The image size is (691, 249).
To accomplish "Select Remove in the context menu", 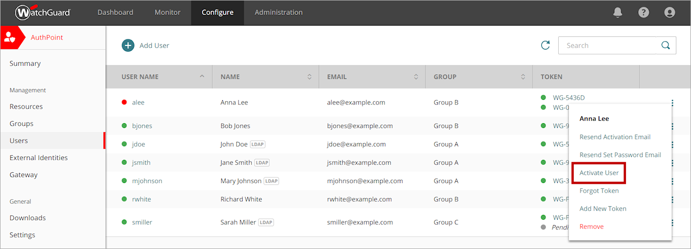I will pos(591,227).
